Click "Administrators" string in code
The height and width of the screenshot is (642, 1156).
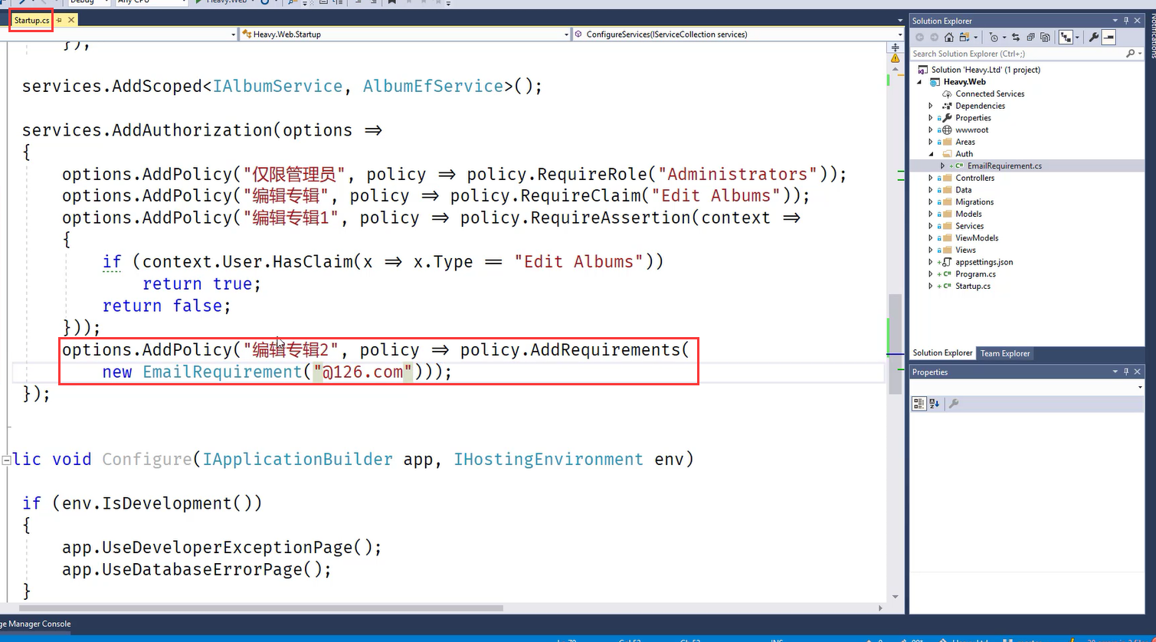tap(738, 174)
